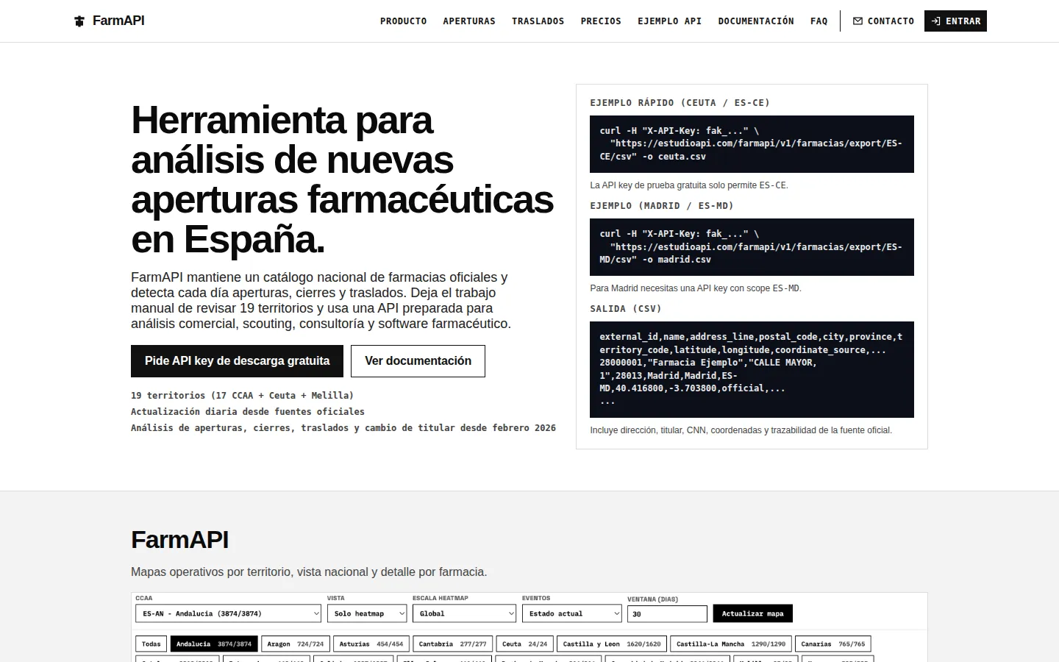The height and width of the screenshot is (662, 1059).
Task: Click text "19 territorios (17 CCAA + Ceuta + Melilla)"
Action: (x=243, y=396)
